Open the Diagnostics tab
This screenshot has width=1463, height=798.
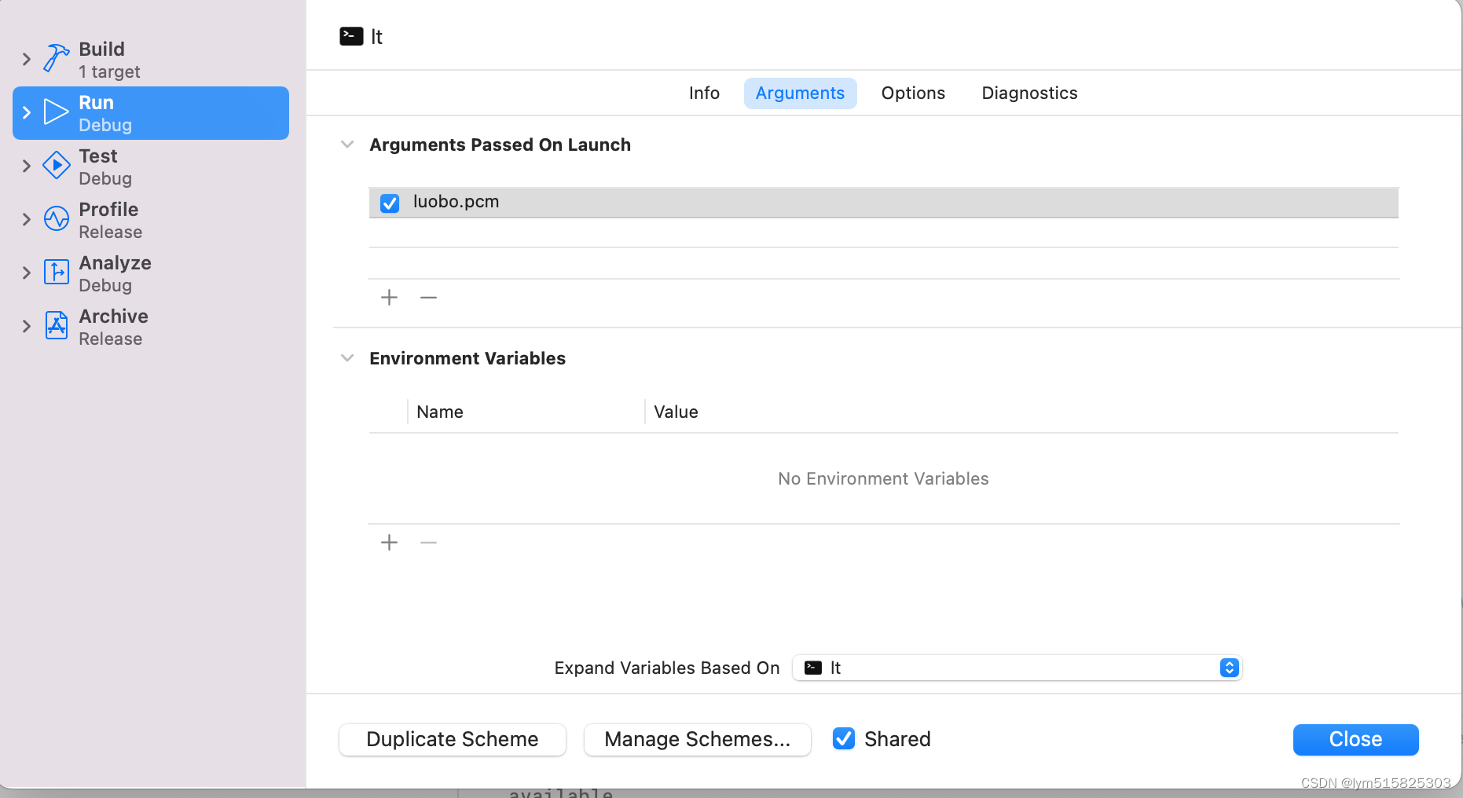click(1029, 93)
